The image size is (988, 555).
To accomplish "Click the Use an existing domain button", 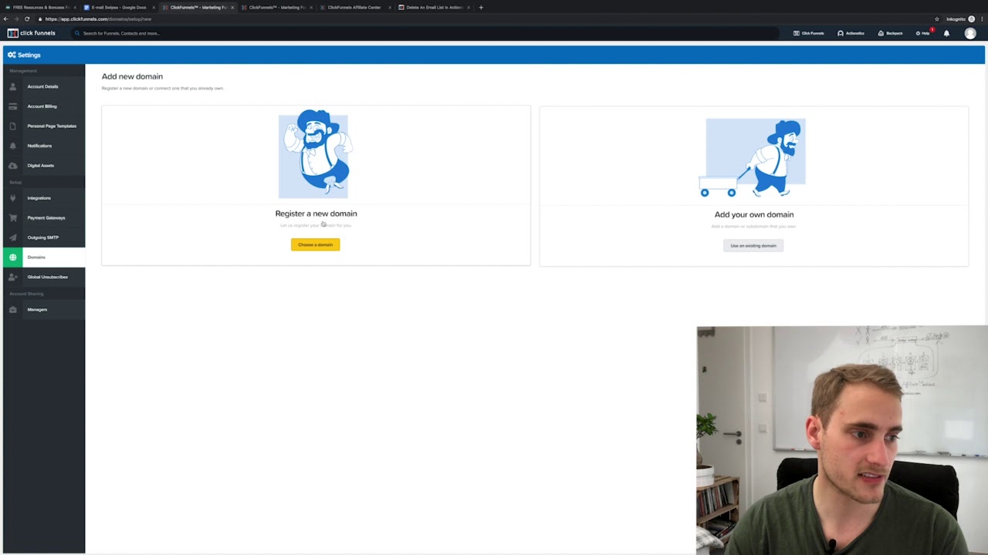I will pyautogui.click(x=753, y=246).
